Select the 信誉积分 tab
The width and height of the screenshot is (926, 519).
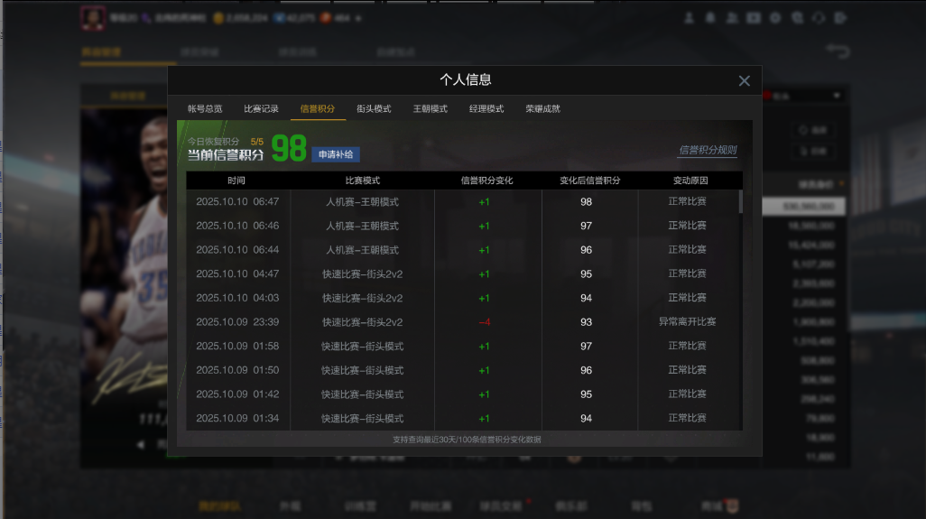pyautogui.click(x=318, y=109)
